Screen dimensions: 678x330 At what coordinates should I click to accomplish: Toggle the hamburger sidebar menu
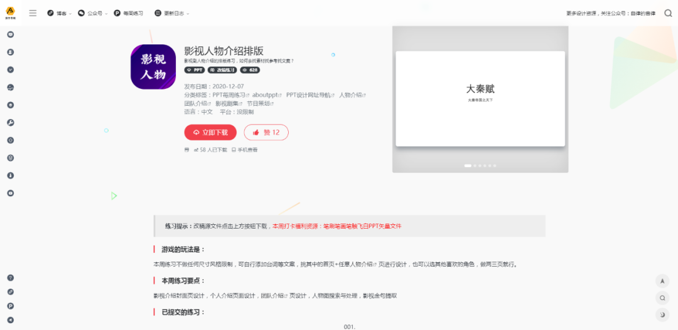pyautogui.click(x=33, y=13)
